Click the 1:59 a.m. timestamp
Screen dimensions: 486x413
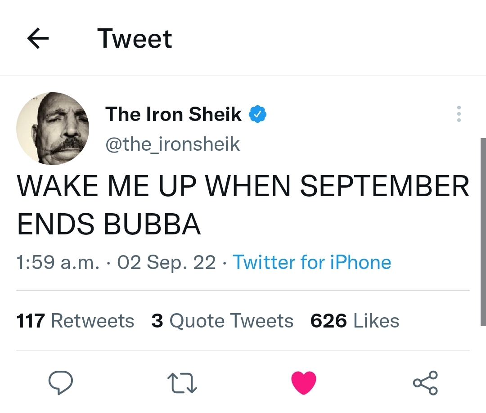[58, 262]
